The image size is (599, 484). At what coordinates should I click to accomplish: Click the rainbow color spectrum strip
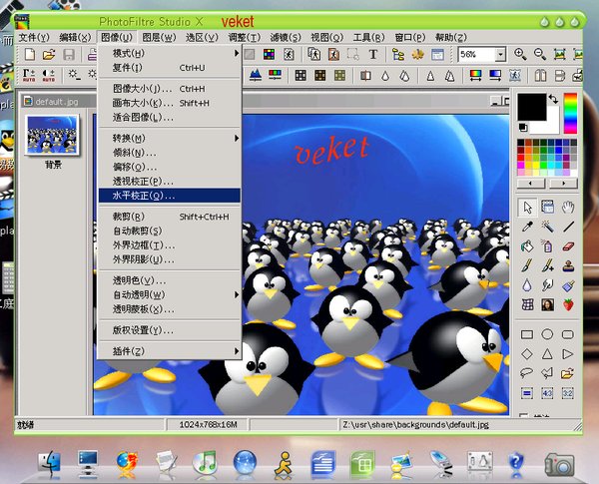570,112
